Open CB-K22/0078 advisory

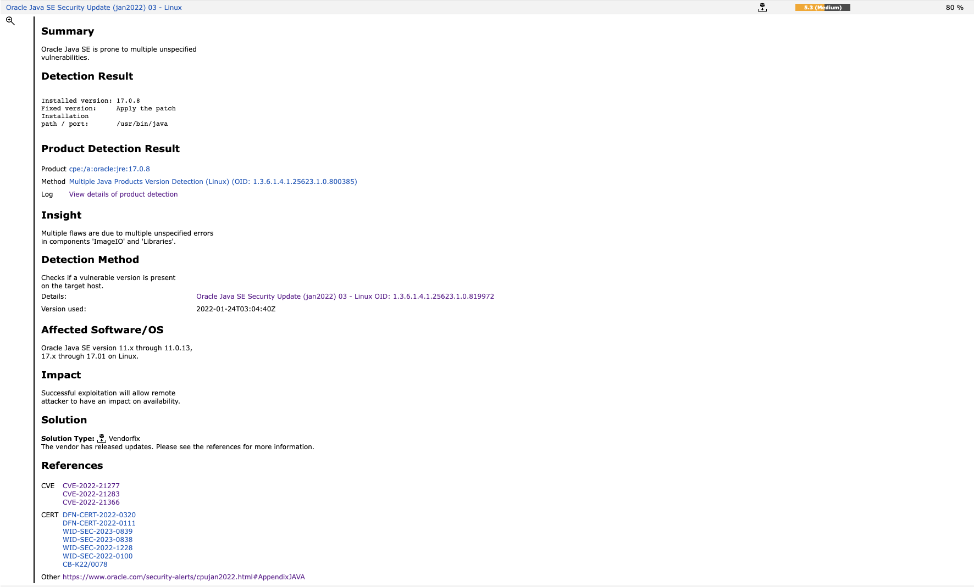click(x=85, y=564)
